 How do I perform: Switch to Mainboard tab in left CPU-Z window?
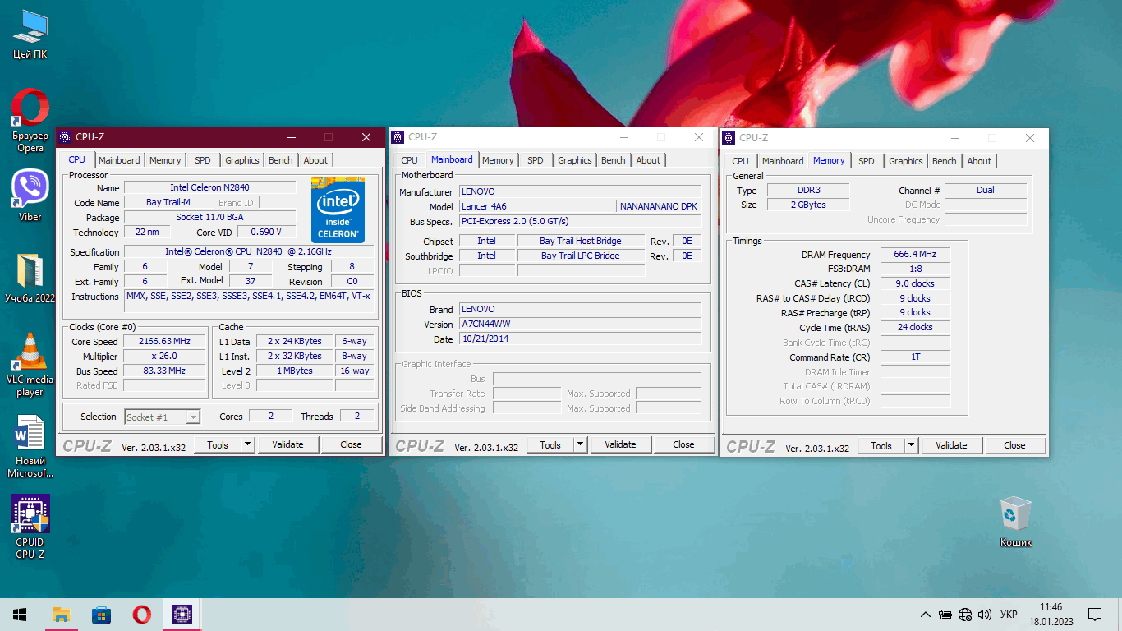tap(119, 160)
